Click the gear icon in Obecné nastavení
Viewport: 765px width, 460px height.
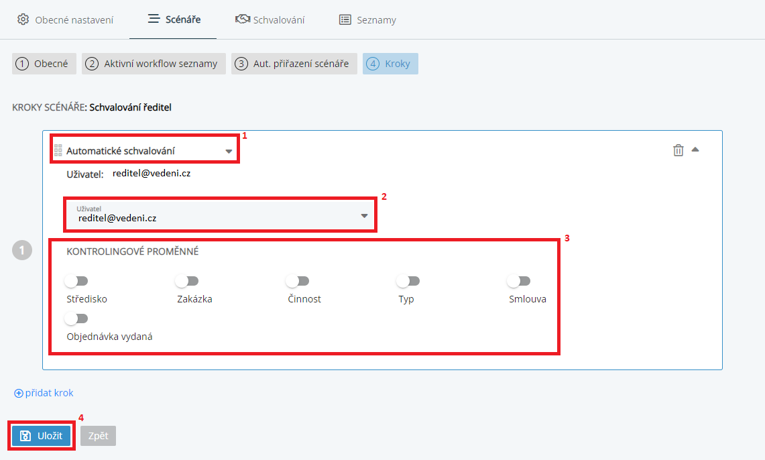point(23,19)
